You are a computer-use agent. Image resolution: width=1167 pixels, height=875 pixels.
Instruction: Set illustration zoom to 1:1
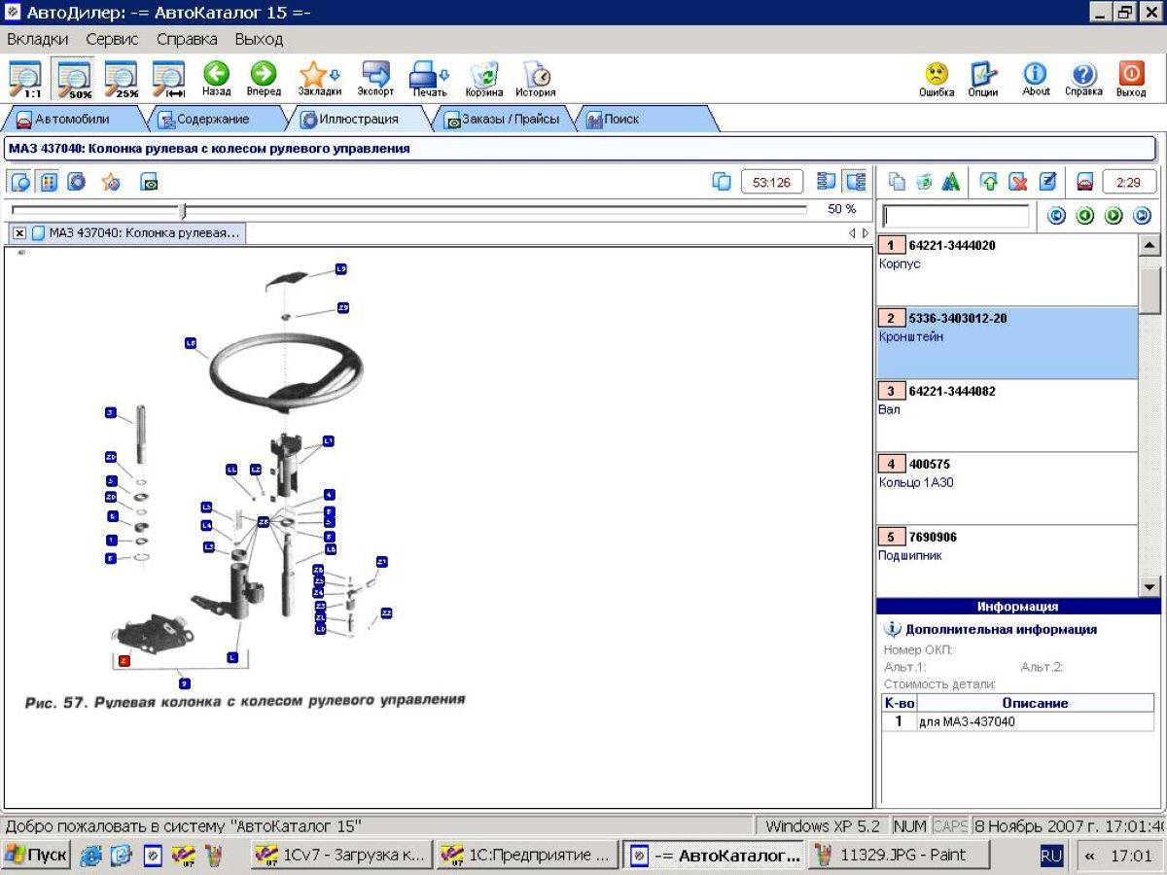coord(25,80)
